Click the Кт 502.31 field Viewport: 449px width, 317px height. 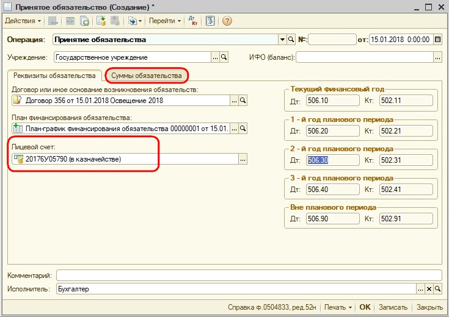click(406, 160)
